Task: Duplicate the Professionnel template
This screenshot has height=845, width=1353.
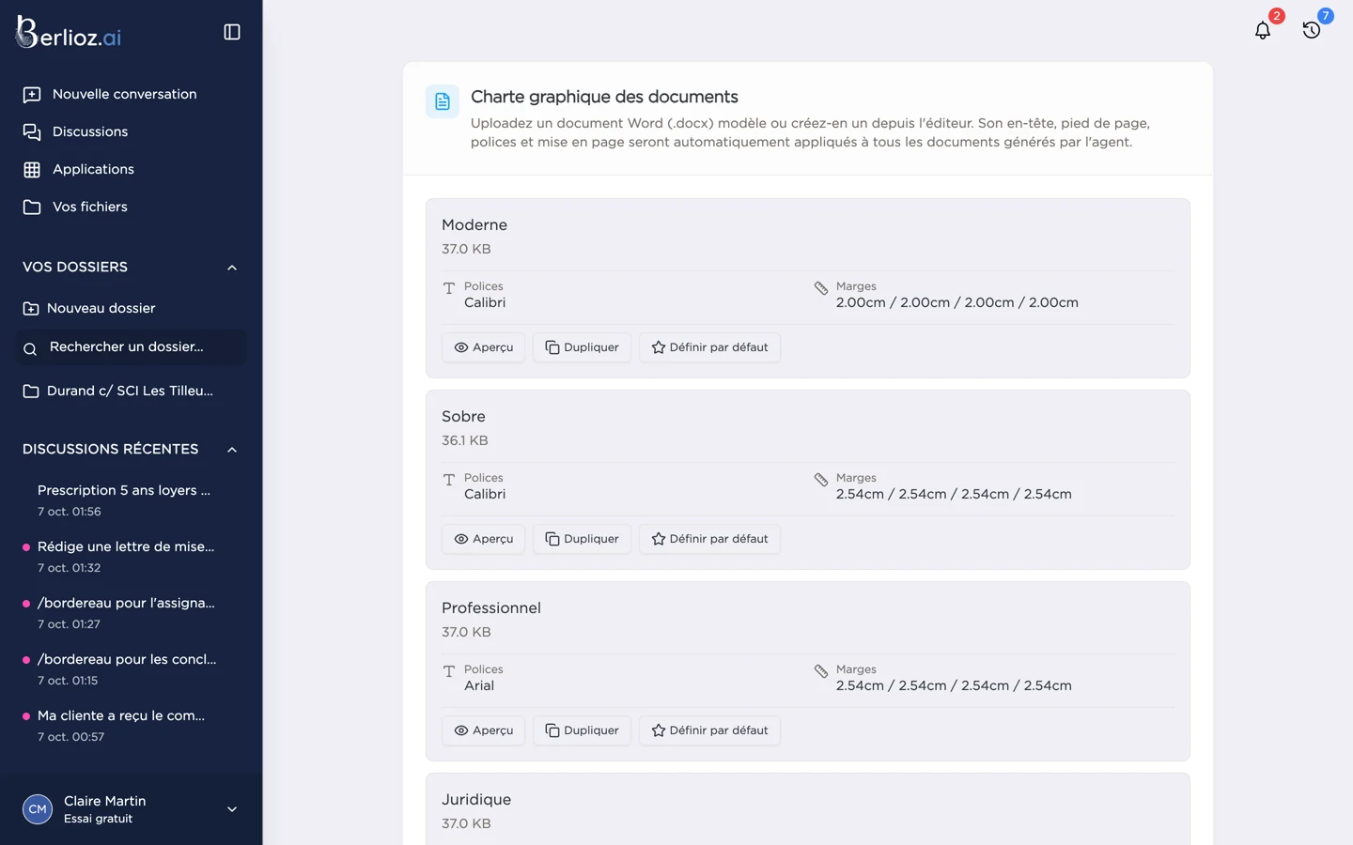Action: 582,730
